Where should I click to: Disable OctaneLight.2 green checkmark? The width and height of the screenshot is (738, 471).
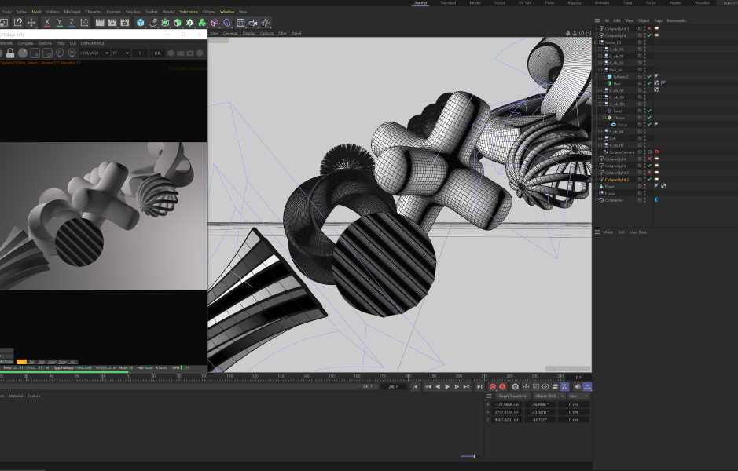click(649, 180)
